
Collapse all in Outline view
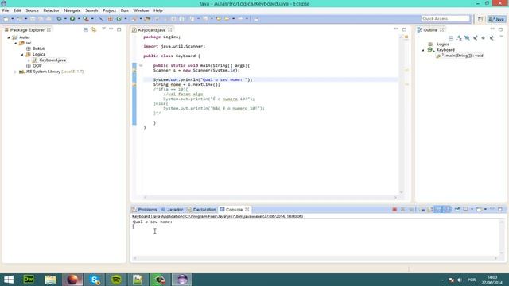click(x=451, y=38)
